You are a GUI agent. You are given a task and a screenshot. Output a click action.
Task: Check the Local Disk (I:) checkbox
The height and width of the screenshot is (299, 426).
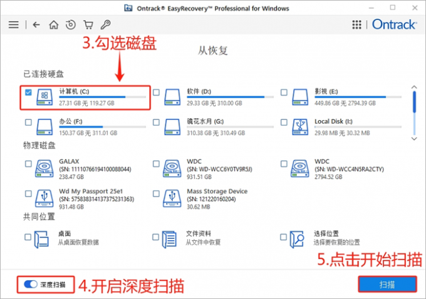click(x=284, y=123)
